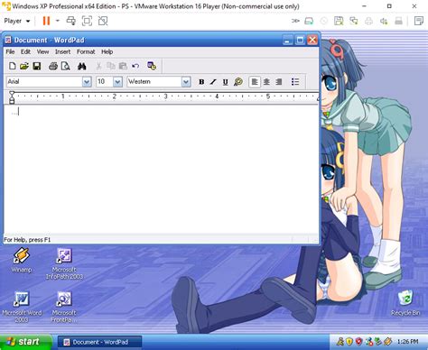Open Find with the binoculars icon

pyautogui.click(x=81, y=66)
